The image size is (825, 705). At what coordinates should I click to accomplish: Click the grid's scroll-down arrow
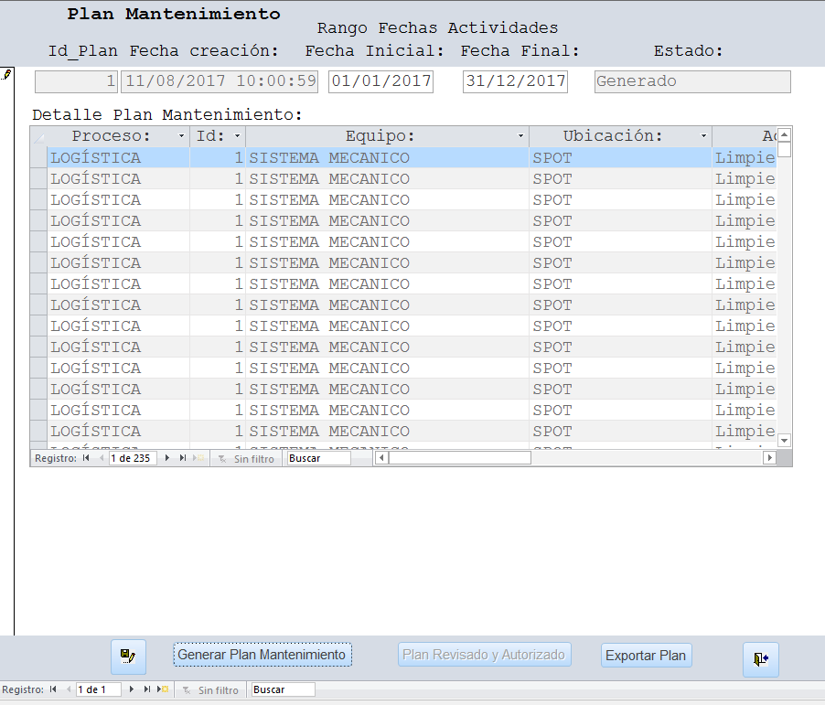[x=784, y=440]
